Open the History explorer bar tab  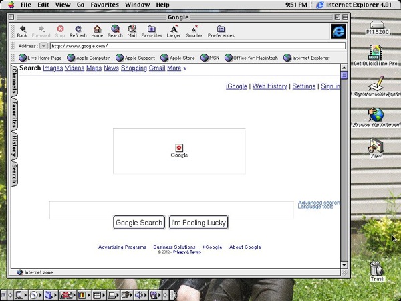(14, 146)
